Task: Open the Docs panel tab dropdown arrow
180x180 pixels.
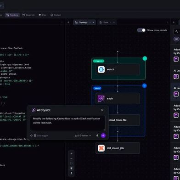Action: coord(111,22)
